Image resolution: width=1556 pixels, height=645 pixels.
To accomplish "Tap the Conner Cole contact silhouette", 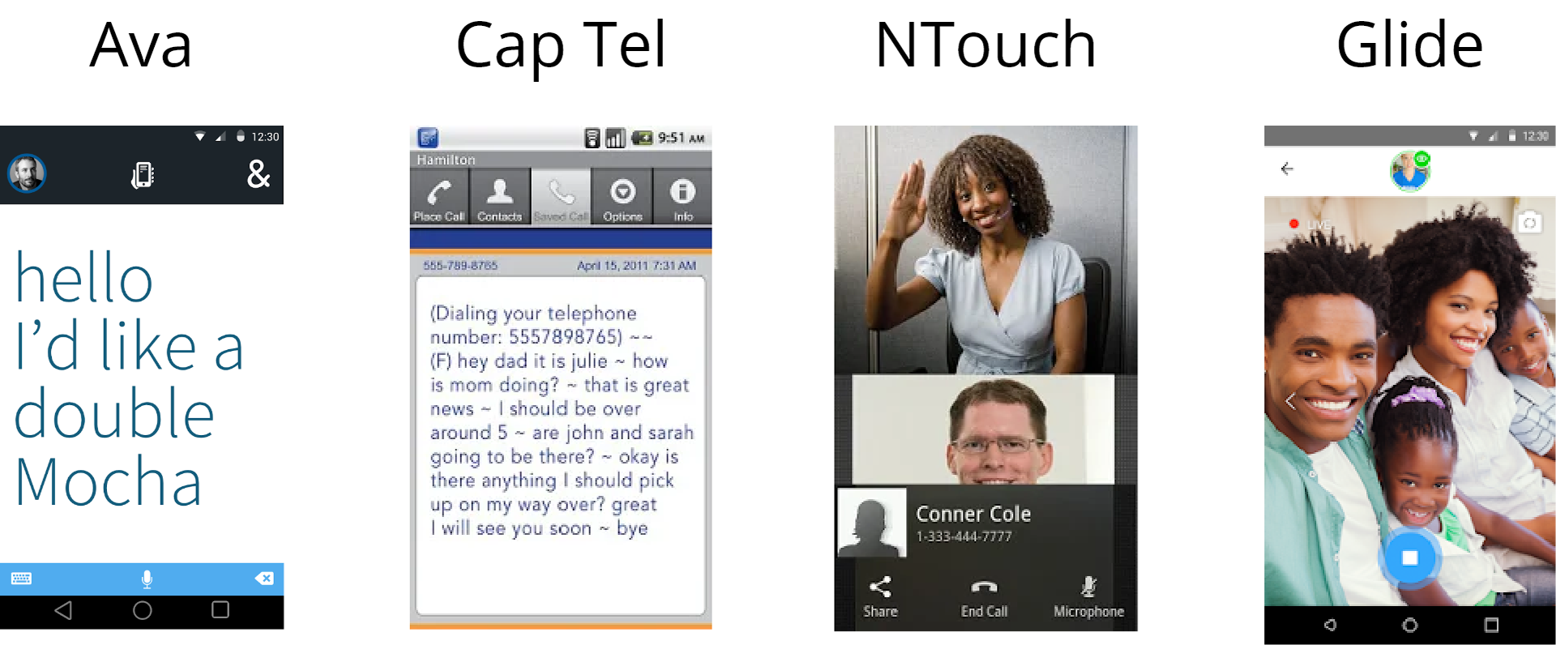I will pos(871,523).
